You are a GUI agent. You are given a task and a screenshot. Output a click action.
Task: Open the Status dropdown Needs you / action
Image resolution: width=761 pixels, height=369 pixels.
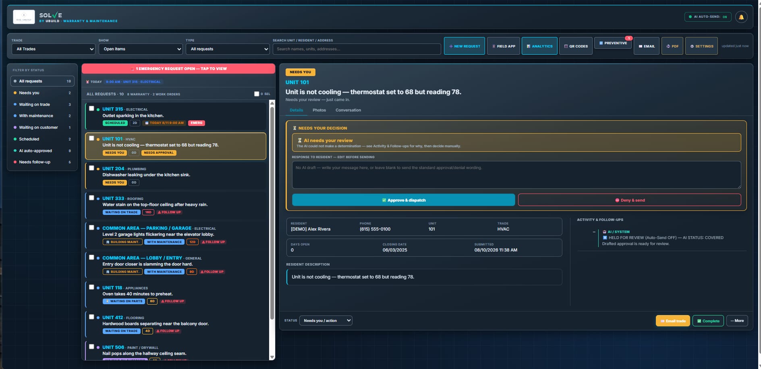click(x=326, y=321)
